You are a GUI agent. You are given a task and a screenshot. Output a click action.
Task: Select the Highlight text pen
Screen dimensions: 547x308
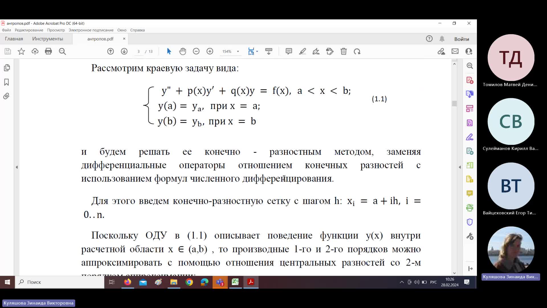pyautogui.click(x=303, y=51)
